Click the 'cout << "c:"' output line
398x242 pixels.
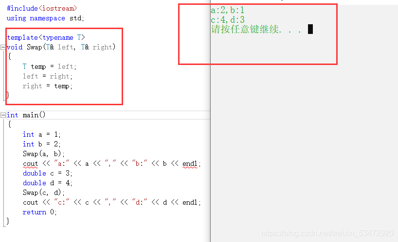coord(112,202)
